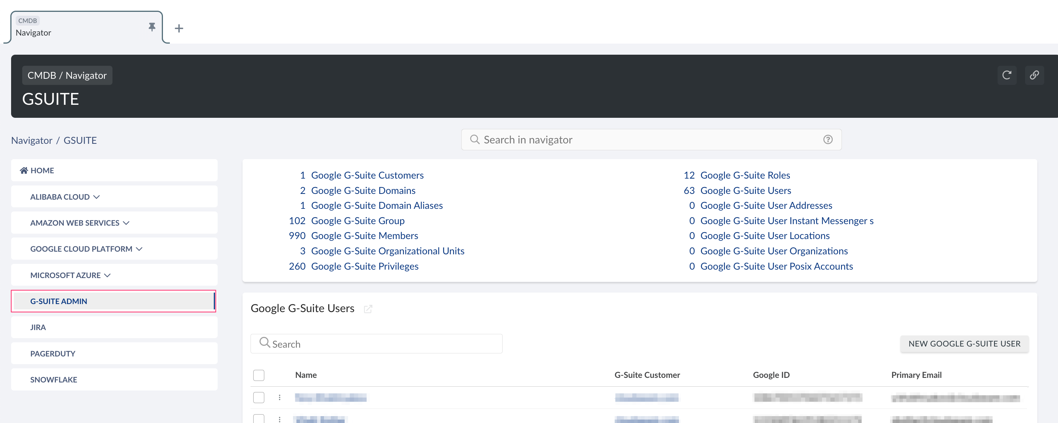Image resolution: width=1058 pixels, height=423 pixels.
Task: Go to HOME in sidebar
Action: 114,171
